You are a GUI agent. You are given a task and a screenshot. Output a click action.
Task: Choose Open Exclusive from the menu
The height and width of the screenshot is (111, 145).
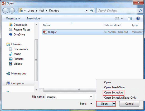[x=113, y=93]
